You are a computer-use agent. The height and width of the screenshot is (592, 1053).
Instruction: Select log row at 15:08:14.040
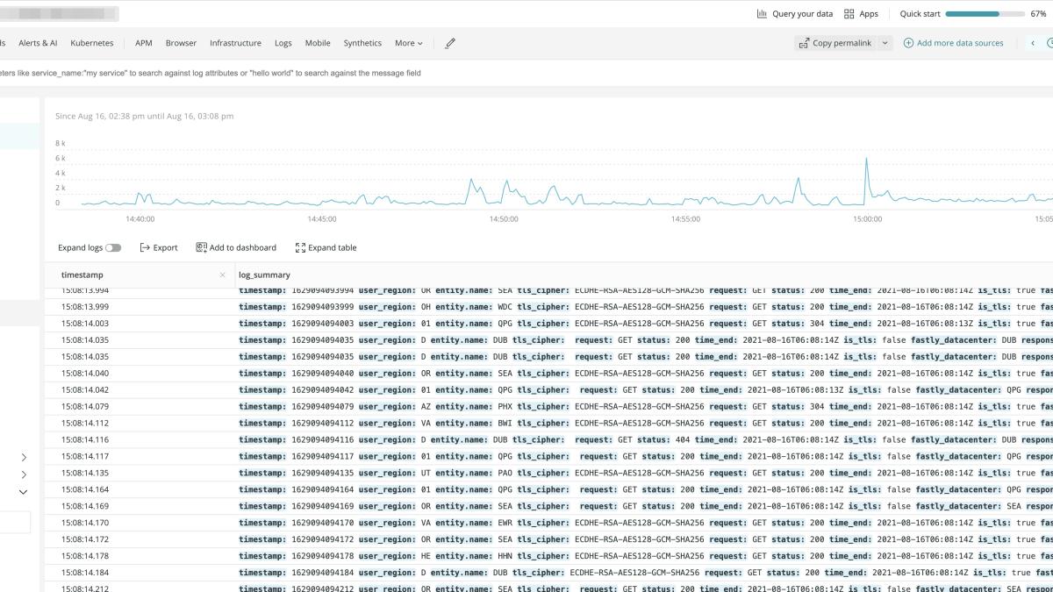(x=548, y=374)
